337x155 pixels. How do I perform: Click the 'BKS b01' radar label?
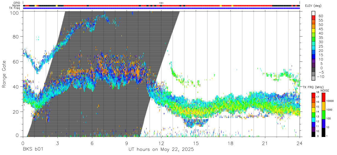pos(33,150)
